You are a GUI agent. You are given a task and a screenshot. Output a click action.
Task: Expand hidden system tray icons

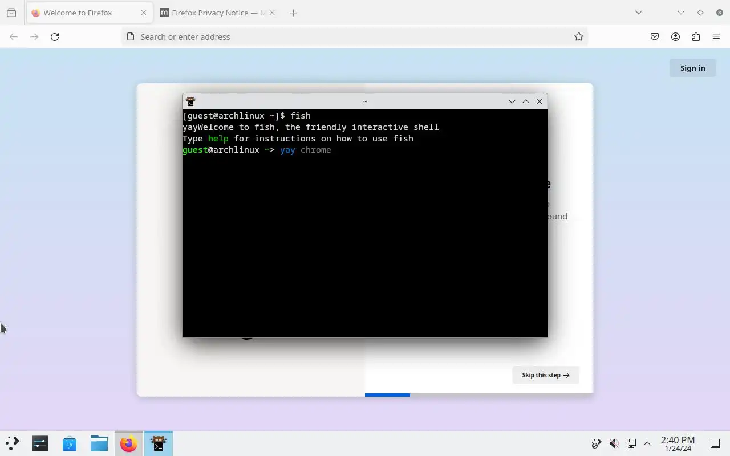(x=647, y=443)
